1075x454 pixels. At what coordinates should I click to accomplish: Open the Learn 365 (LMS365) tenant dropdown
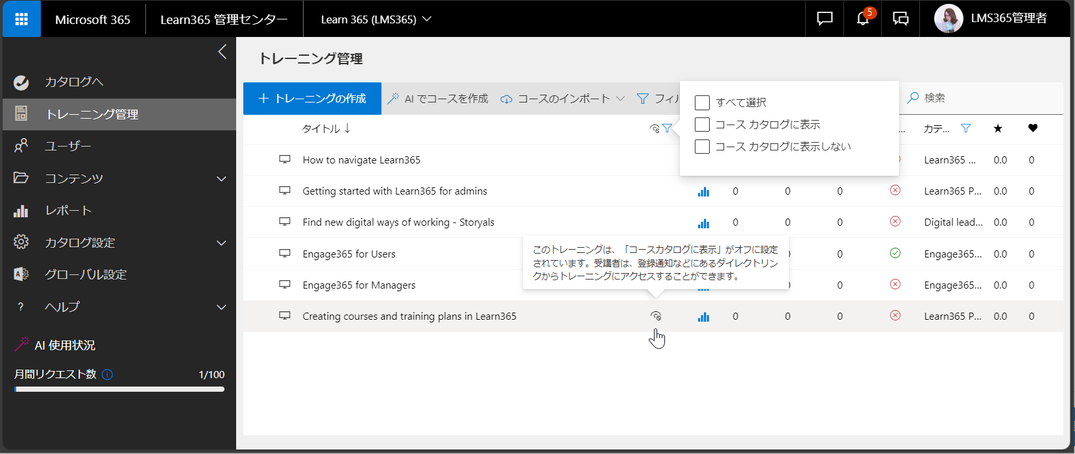point(376,19)
